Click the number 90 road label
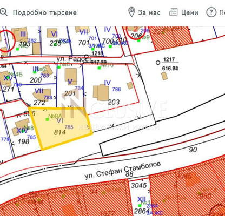Viewport: 225px width, 216px height. [193, 150]
